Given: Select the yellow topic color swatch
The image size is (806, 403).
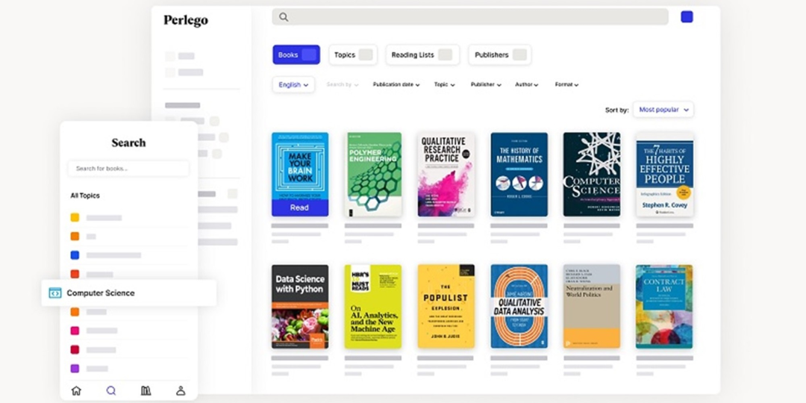Looking at the screenshot, I should tap(75, 218).
